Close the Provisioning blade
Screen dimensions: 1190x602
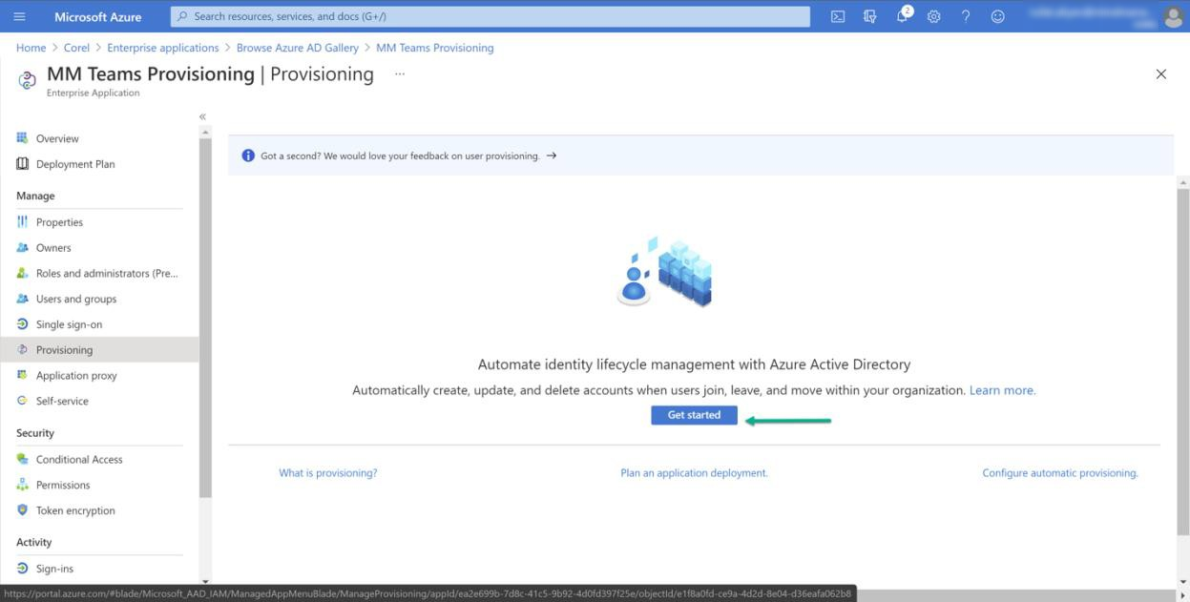[1160, 74]
